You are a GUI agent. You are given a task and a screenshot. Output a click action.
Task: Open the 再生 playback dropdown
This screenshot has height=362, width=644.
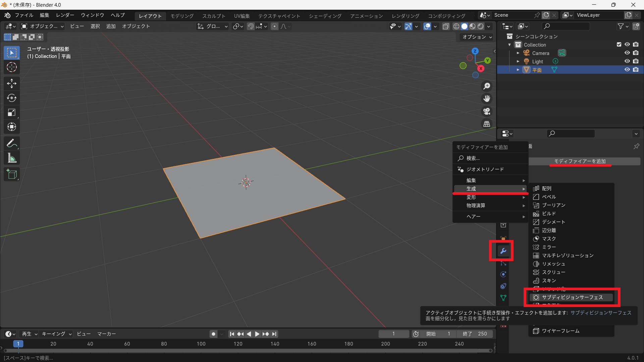pos(30,334)
